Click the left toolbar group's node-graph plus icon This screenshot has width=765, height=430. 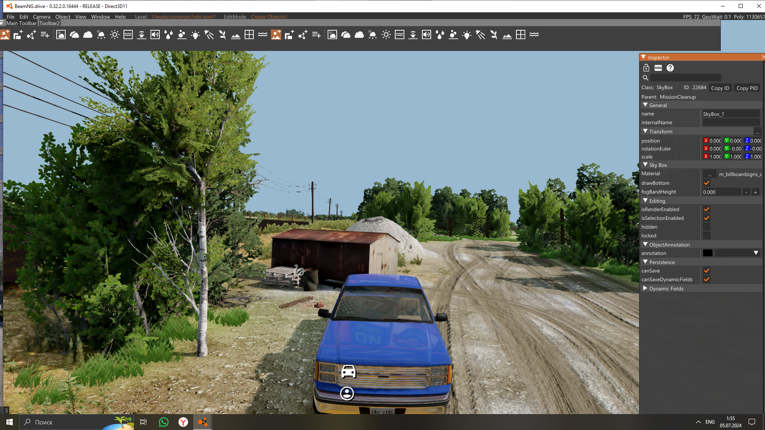point(31,35)
